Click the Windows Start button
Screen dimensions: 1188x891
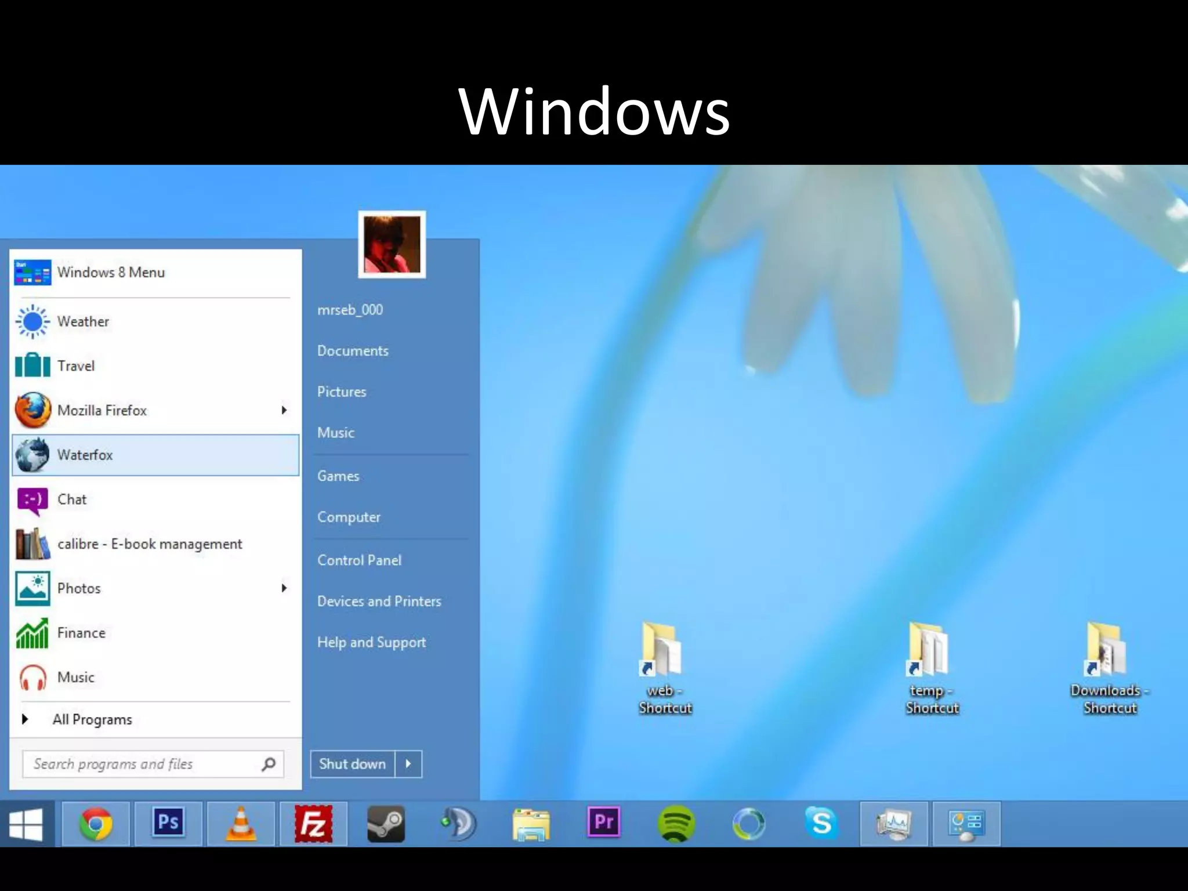pyautogui.click(x=26, y=824)
